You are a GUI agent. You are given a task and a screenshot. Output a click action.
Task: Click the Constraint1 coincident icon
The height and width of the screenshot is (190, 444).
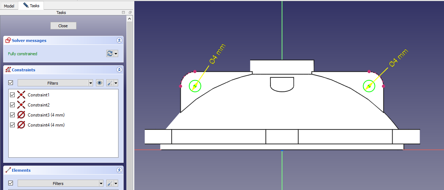(x=21, y=95)
